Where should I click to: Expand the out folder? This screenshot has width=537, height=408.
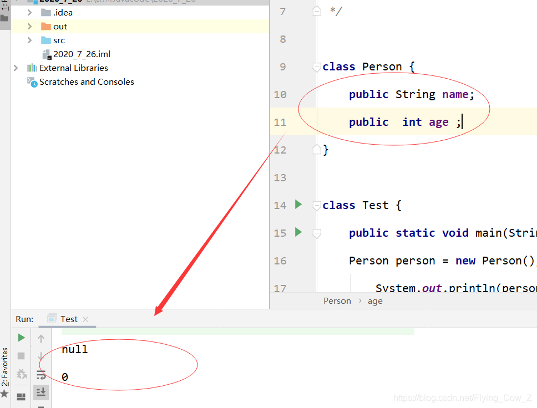29,27
